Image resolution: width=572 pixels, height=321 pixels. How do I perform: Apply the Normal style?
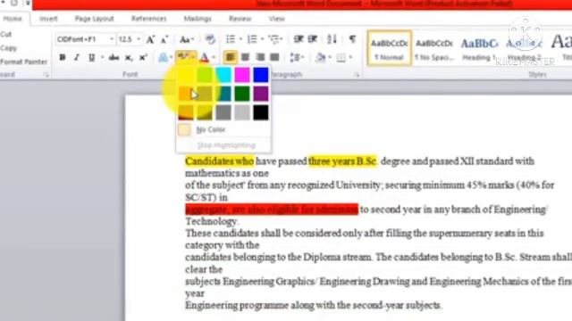click(x=390, y=48)
